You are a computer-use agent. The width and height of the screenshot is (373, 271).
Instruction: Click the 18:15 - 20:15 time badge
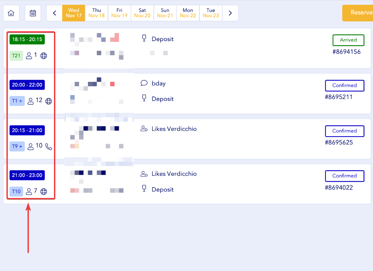pos(27,39)
